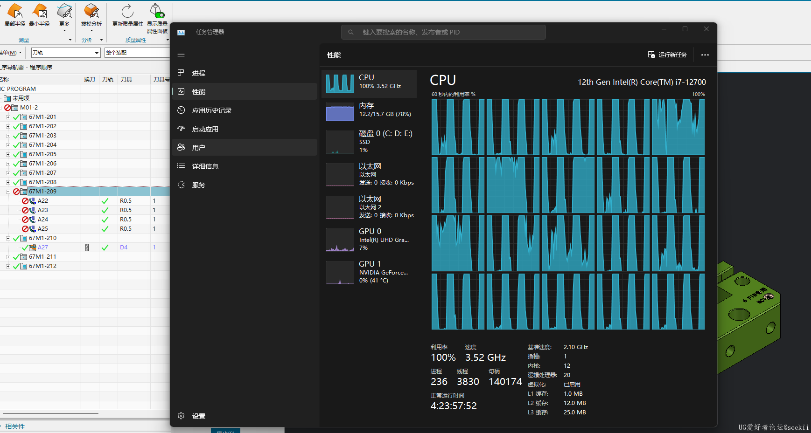The width and height of the screenshot is (811, 433).
Task: Select the GPU 0 Intel UHD entry
Action: 369,239
